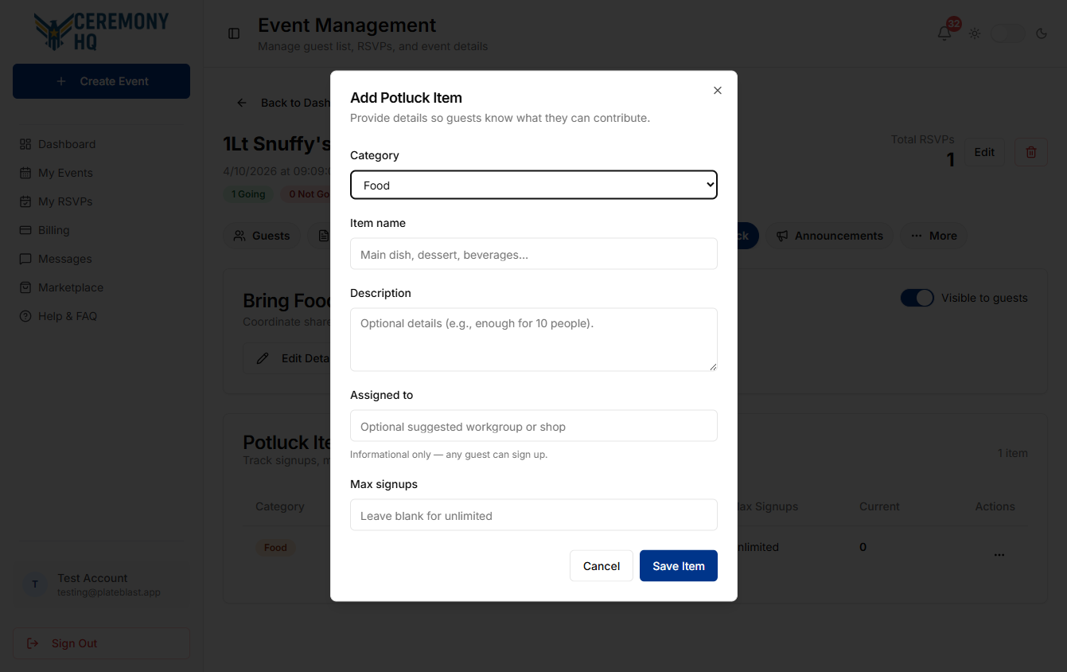
Task: Open Help & FAQ
Action: [101, 316]
